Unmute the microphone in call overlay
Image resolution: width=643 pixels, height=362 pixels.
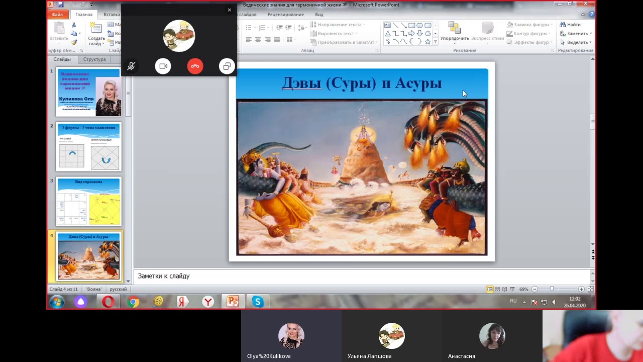131,66
